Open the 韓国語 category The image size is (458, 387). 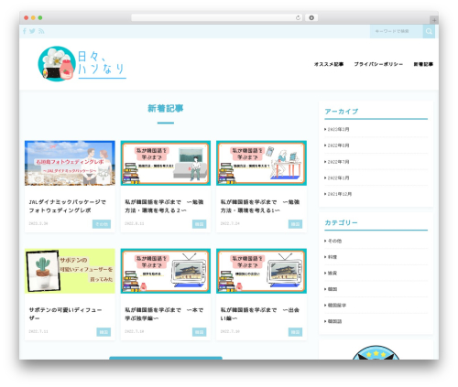(x=333, y=321)
